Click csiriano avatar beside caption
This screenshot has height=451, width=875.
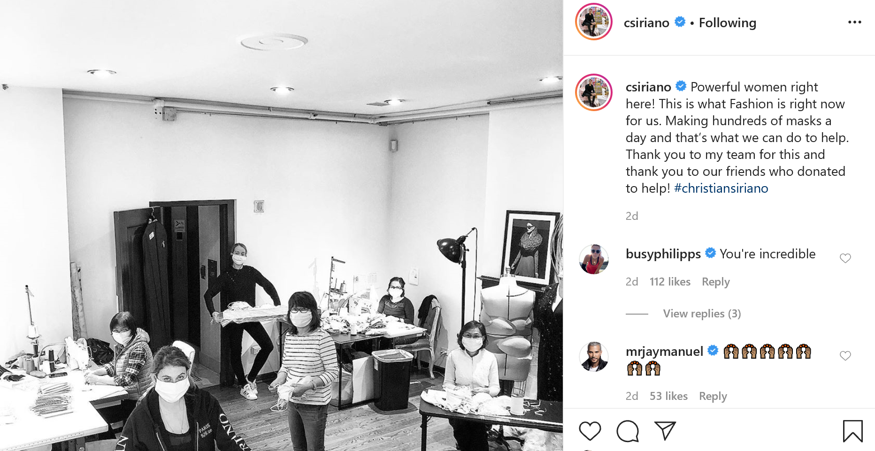pyautogui.click(x=594, y=92)
